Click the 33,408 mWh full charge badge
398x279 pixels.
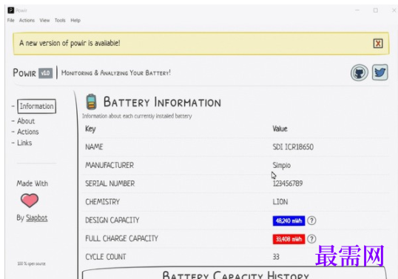click(x=289, y=239)
